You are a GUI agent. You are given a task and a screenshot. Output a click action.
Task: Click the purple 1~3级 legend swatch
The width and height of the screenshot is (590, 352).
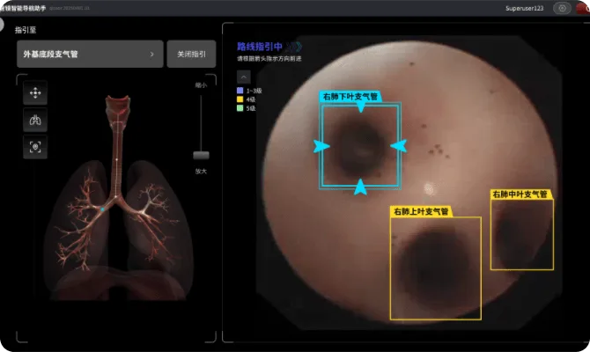240,91
